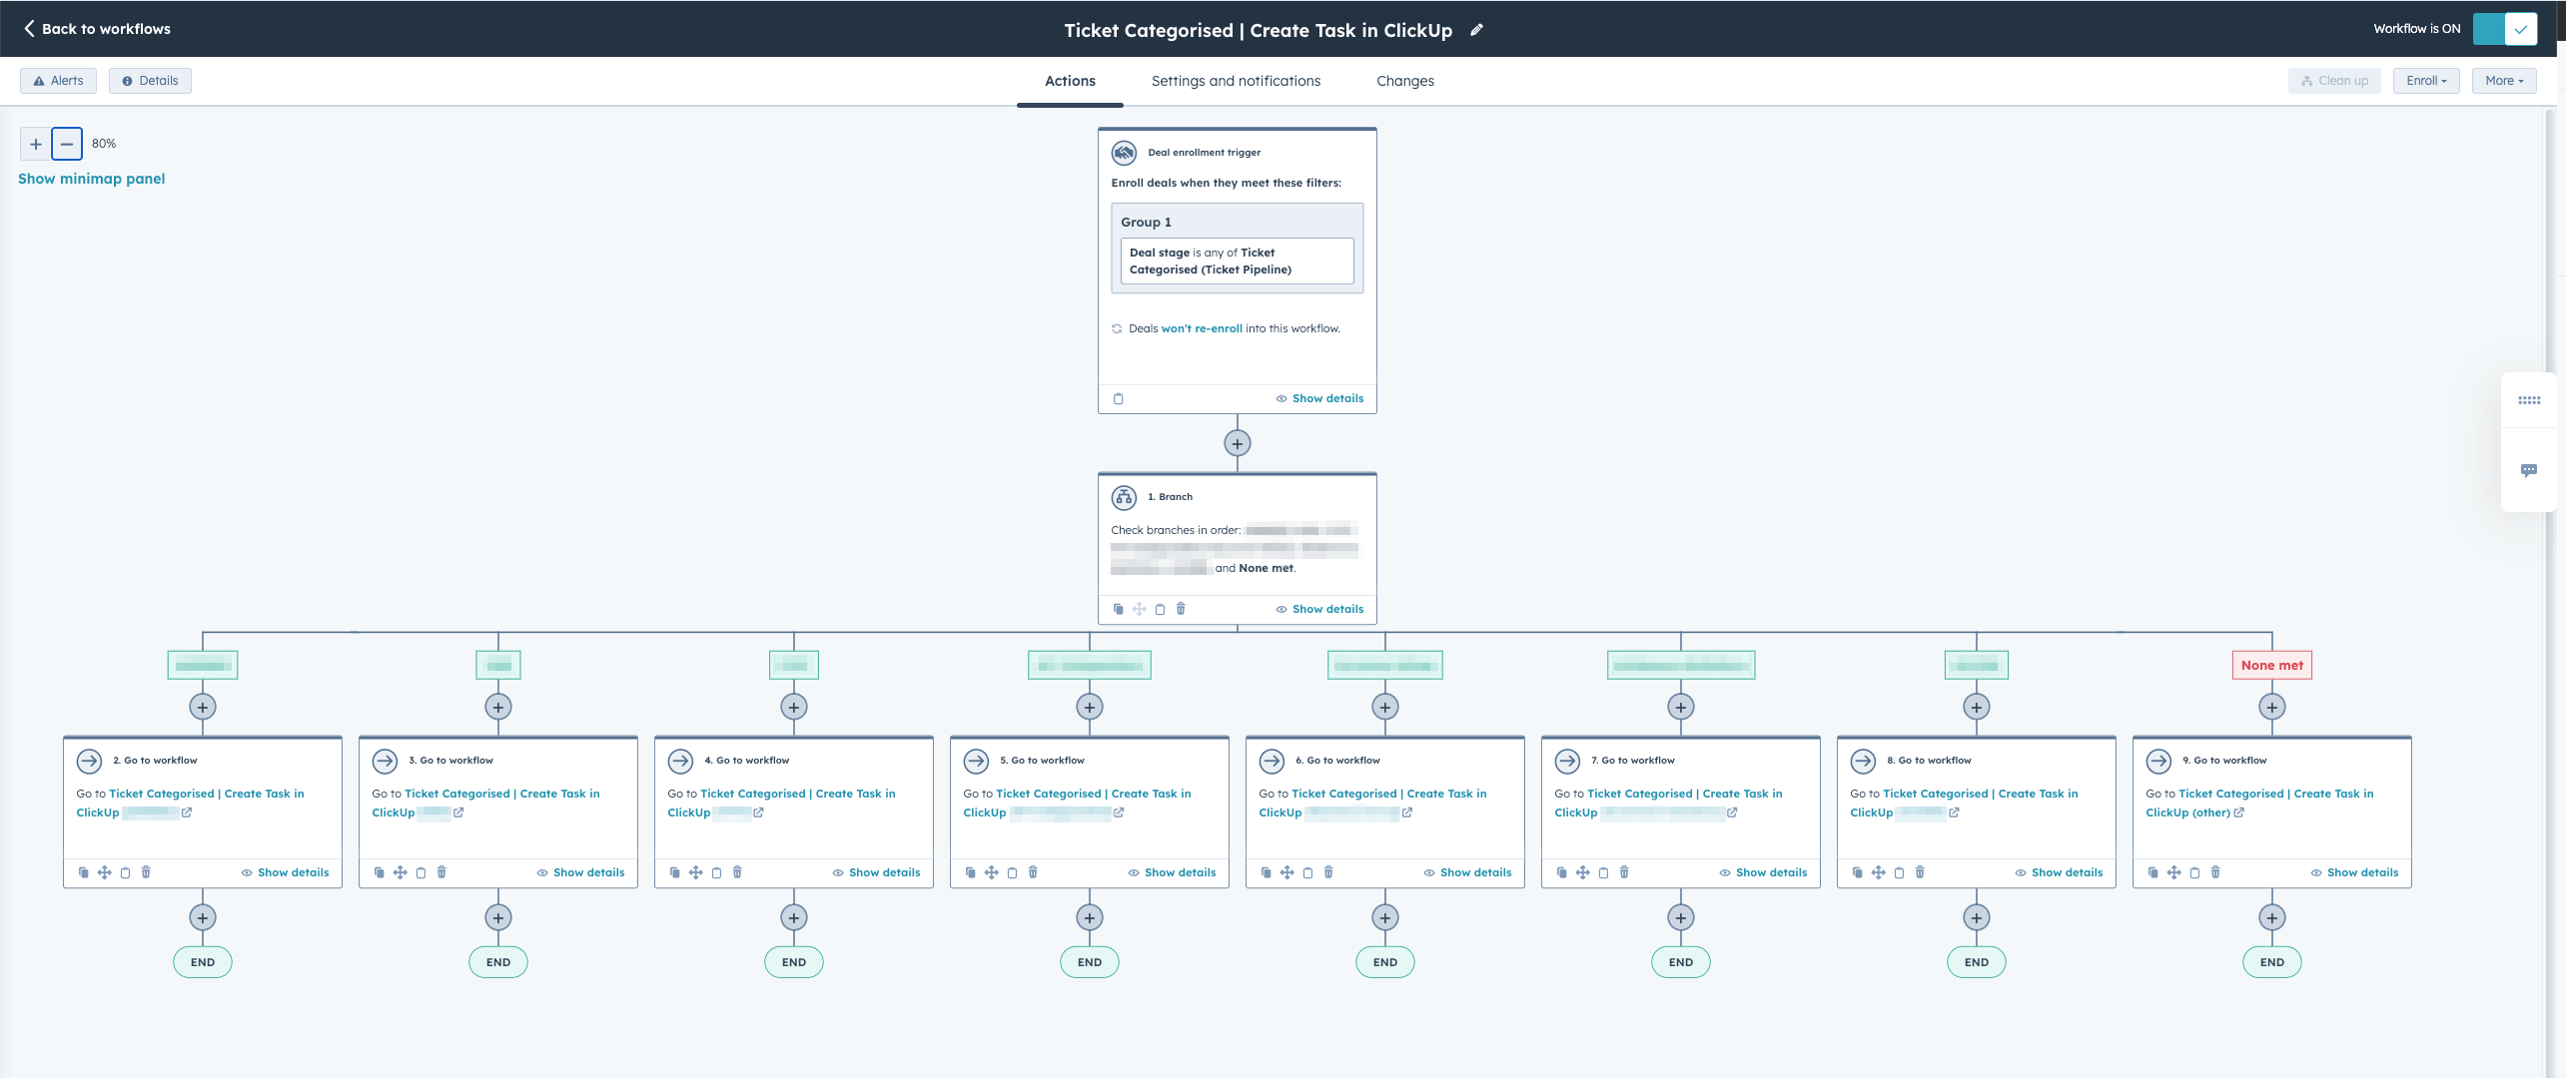The width and height of the screenshot is (2566, 1078).
Task: Click move icon on action 2
Action: [x=104, y=872]
